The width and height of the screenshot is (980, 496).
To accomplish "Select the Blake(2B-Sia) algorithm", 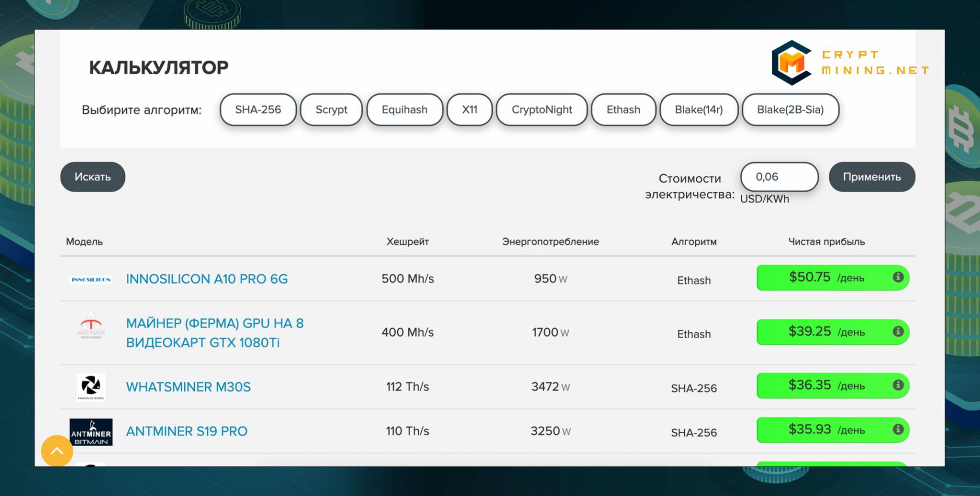I will tap(790, 110).
